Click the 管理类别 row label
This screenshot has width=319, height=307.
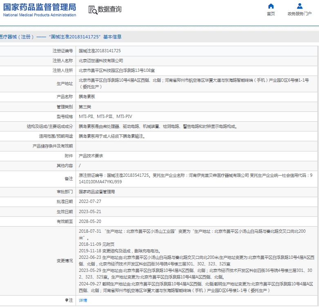[65, 107]
